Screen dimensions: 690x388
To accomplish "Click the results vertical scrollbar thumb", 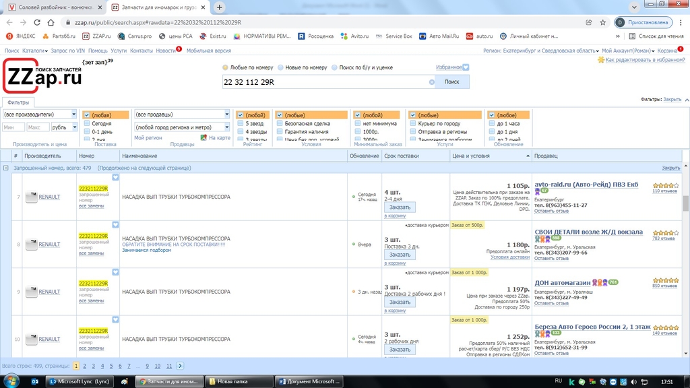I will 685,203.
